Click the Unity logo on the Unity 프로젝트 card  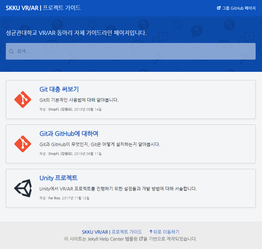point(23,188)
